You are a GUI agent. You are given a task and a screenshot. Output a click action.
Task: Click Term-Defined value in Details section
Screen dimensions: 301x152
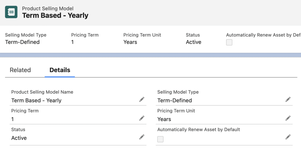pos(175,101)
